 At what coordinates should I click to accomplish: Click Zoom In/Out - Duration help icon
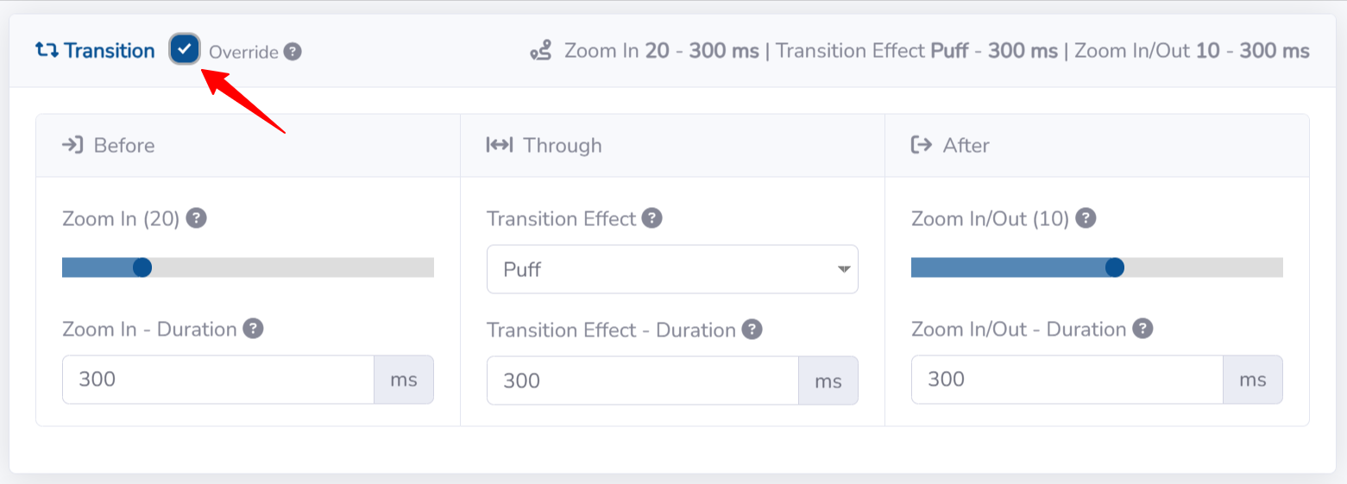1143,329
